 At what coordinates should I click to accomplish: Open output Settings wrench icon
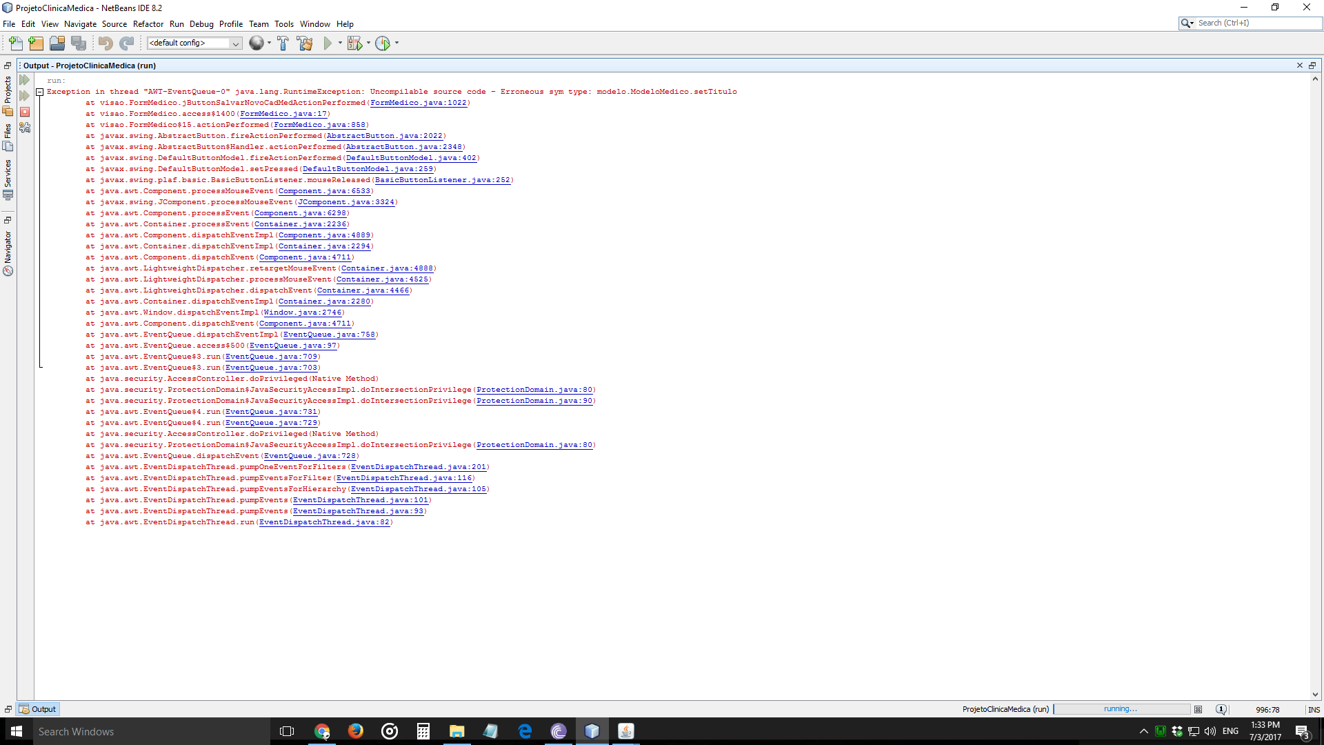coord(25,128)
